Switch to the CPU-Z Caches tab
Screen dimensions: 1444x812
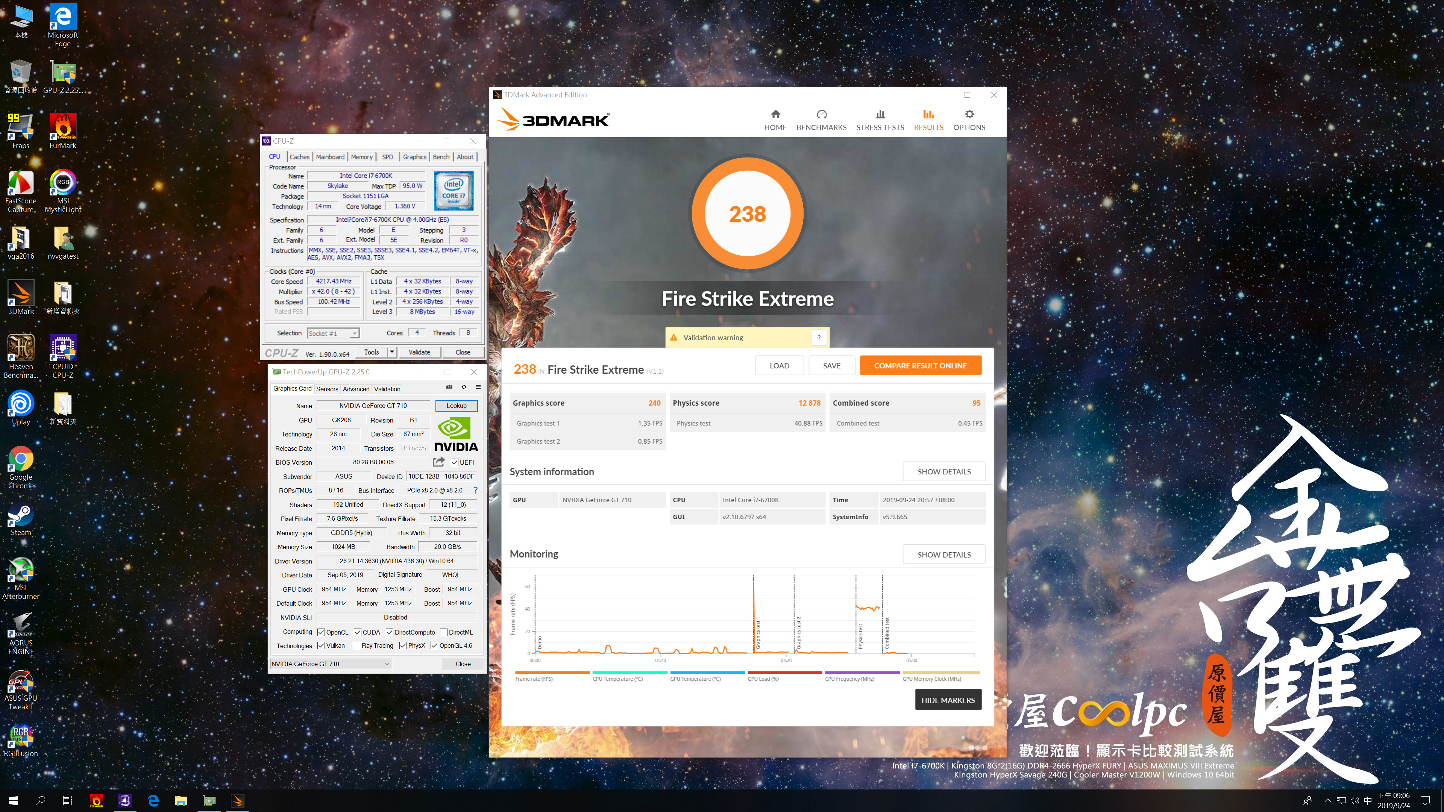tap(299, 157)
